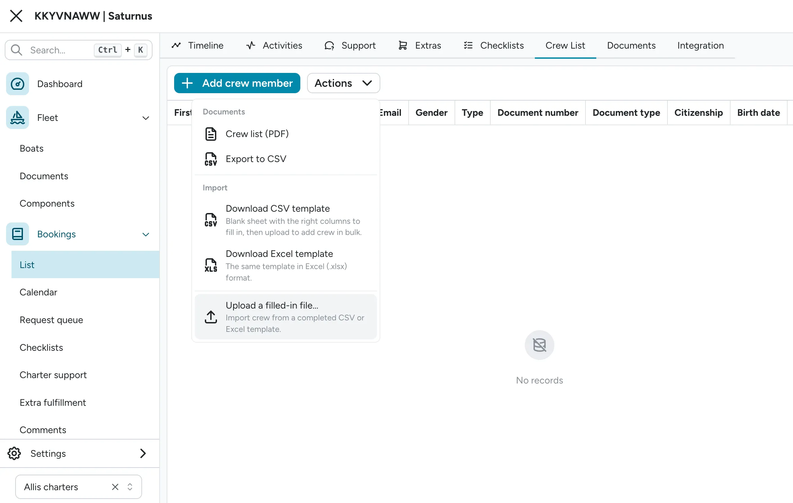
Task: Close the Actions dropdown menu
Action: coord(344,83)
